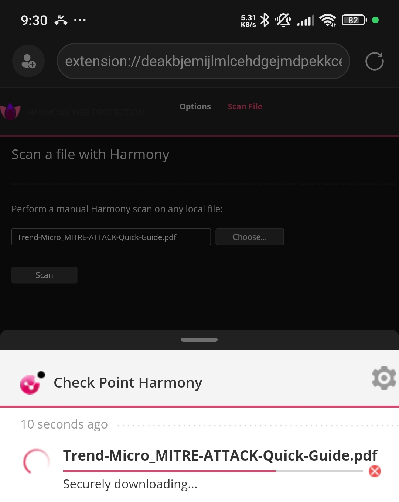
Task: Tap the loading spinner beside the PDF
Action: coord(36,462)
